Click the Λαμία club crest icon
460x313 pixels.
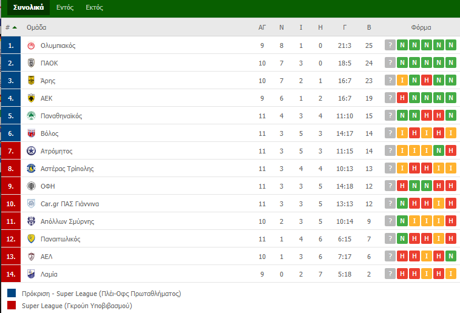[x=31, y=274]
